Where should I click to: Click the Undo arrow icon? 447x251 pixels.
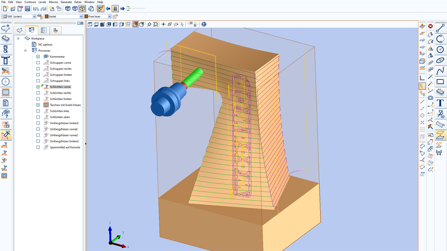pos(36,9)
